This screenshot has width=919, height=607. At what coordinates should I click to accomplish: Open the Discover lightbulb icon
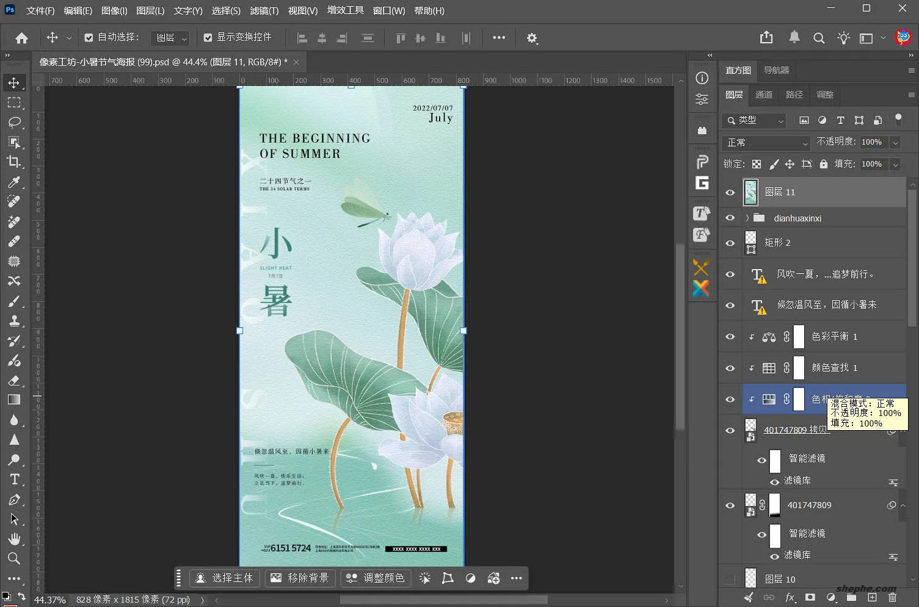843,38
